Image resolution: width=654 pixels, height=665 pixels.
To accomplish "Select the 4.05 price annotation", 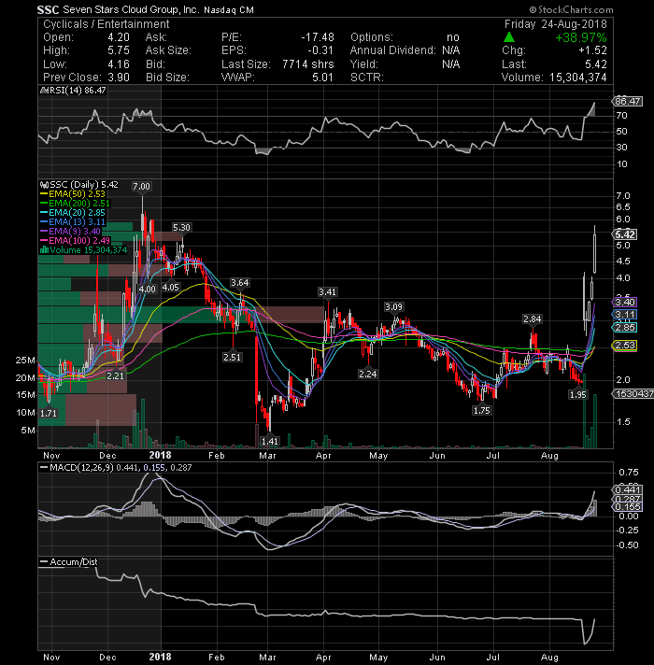I will point(170,288).
